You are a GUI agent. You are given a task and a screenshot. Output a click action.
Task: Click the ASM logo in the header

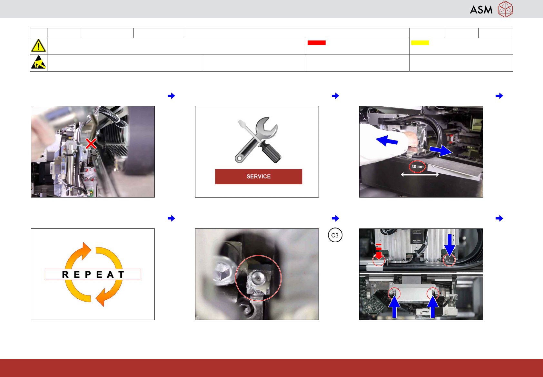click(x=491, y=9)
